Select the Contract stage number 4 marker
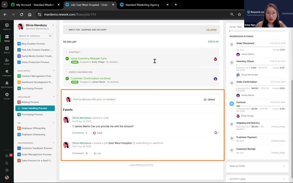293x183 pixels. [x=232, y=103]
